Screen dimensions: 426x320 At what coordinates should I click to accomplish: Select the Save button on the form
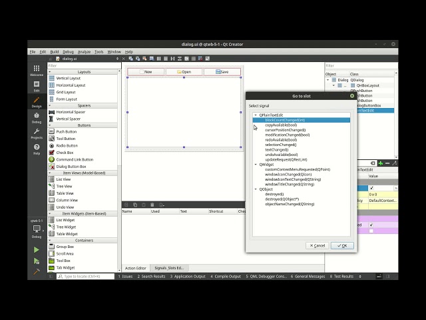(x=222, y=72)
